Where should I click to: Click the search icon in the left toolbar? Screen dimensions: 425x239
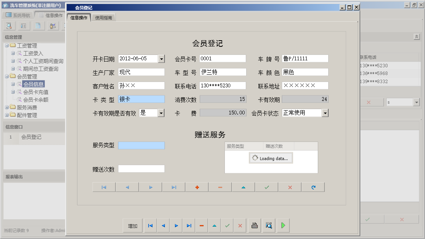[x=9, y=26]
